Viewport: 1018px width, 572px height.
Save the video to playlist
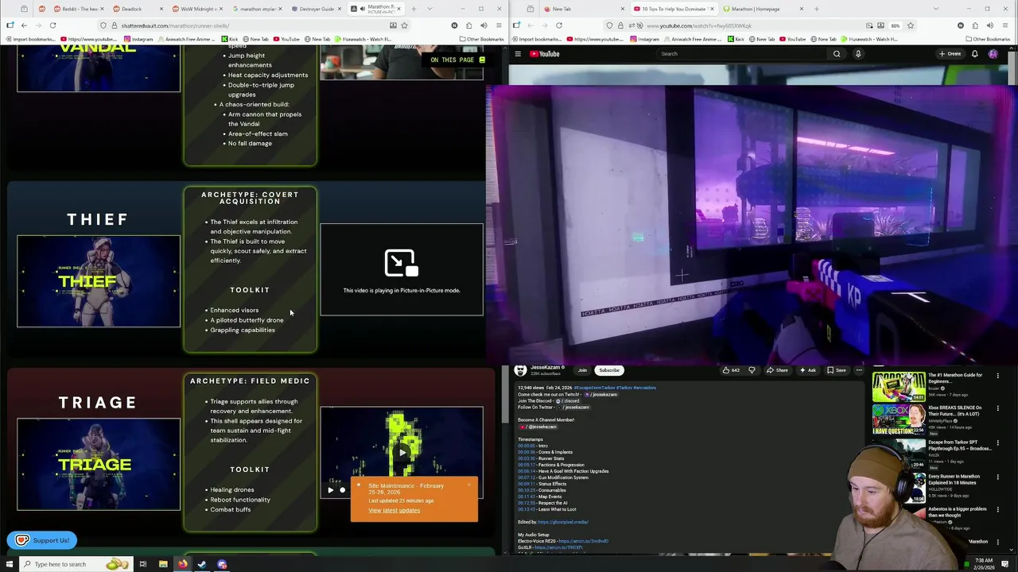pos(837,370)
